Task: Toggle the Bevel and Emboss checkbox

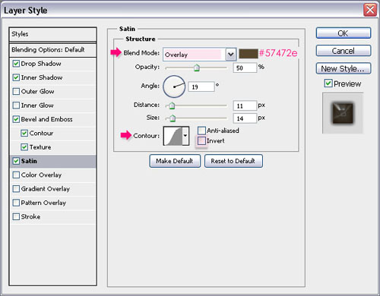Action: click(x=16, y=119)
